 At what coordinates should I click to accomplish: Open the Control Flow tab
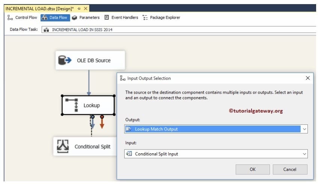coord(22,18)
